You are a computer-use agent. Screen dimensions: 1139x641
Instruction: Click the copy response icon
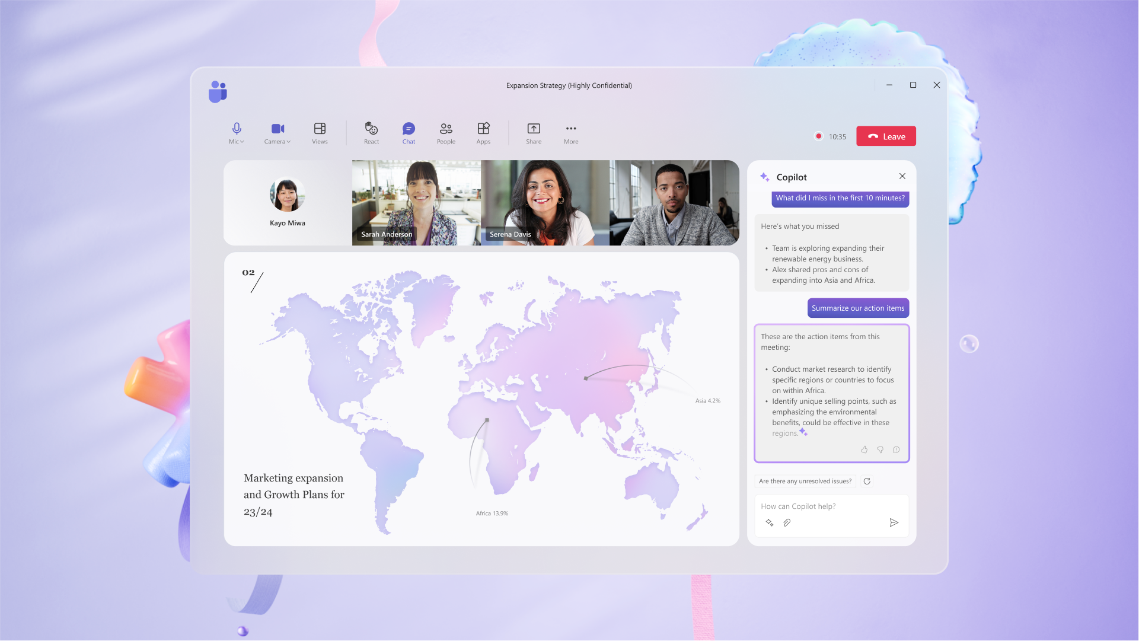click(896, 449)
